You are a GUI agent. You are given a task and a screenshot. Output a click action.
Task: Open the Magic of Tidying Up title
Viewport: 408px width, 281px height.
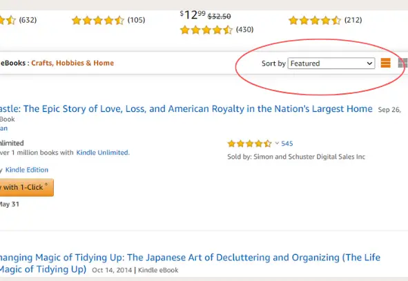click(190, 263)
